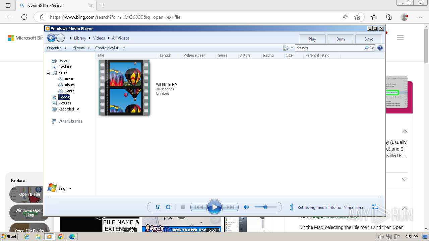Open Media Player help
This screenshot has height=241, width=429.
click(380, 48)
